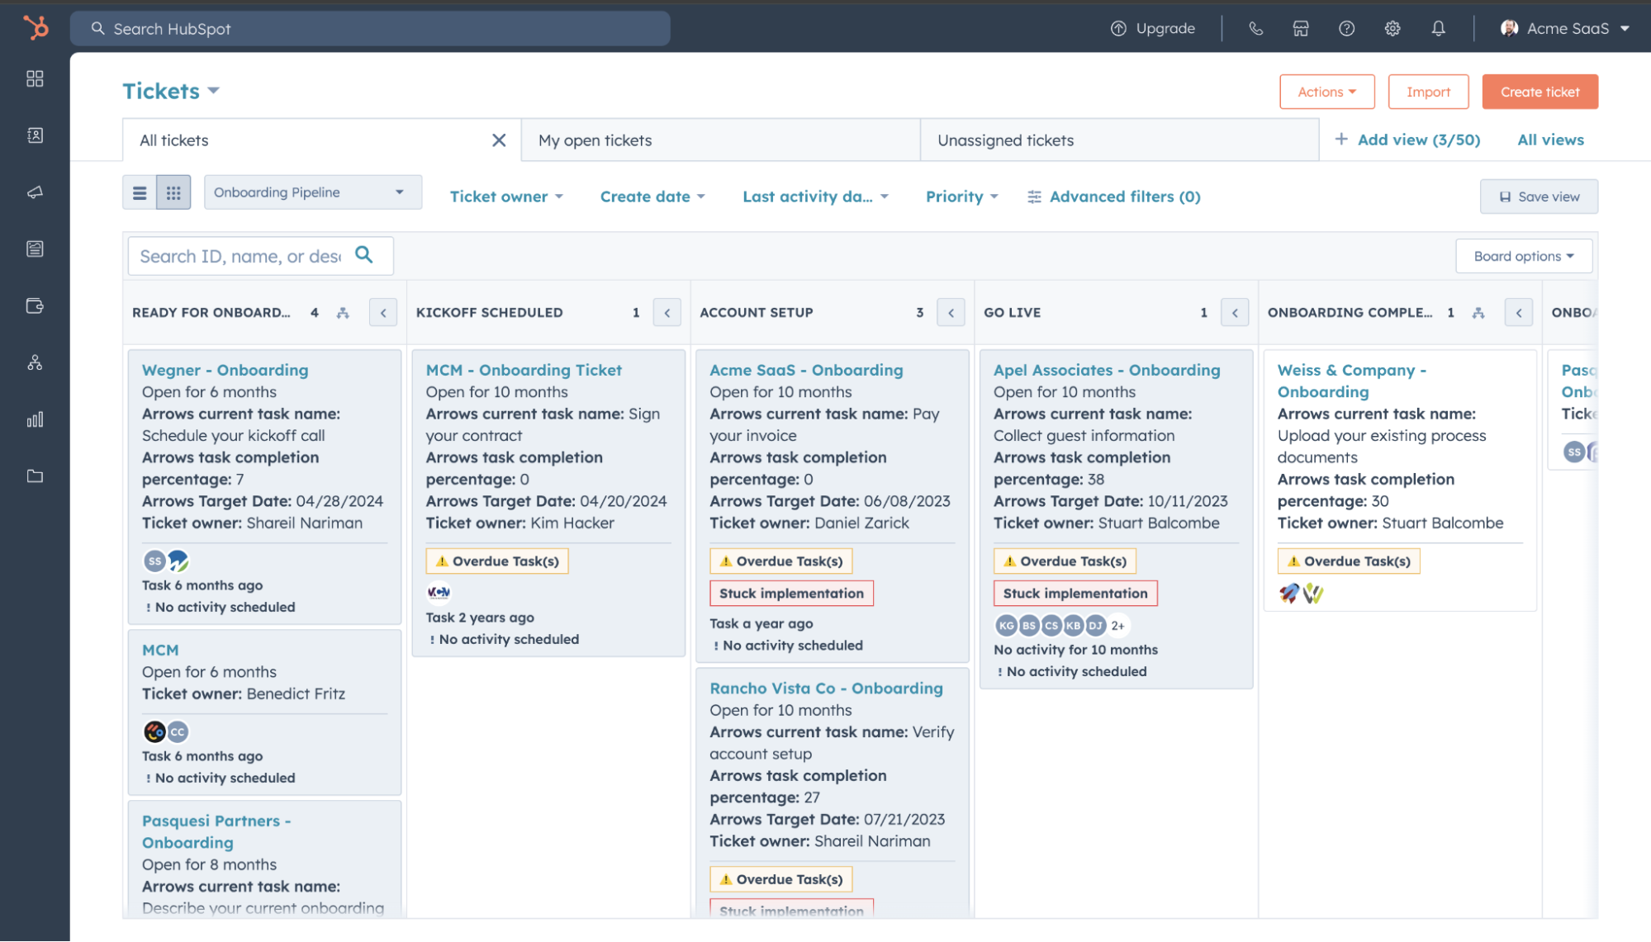Screen dimensions: 1651x942
Task: Open the Marketing megaphone icon in sidebar
Action: tap(35, 192)
